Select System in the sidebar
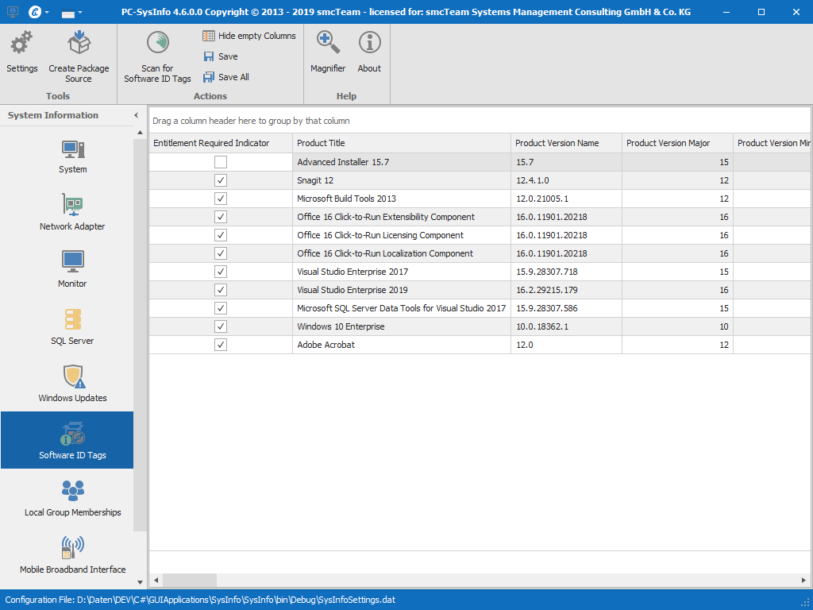The height and width of the screenshot is (610, 813). coord(72,156)
